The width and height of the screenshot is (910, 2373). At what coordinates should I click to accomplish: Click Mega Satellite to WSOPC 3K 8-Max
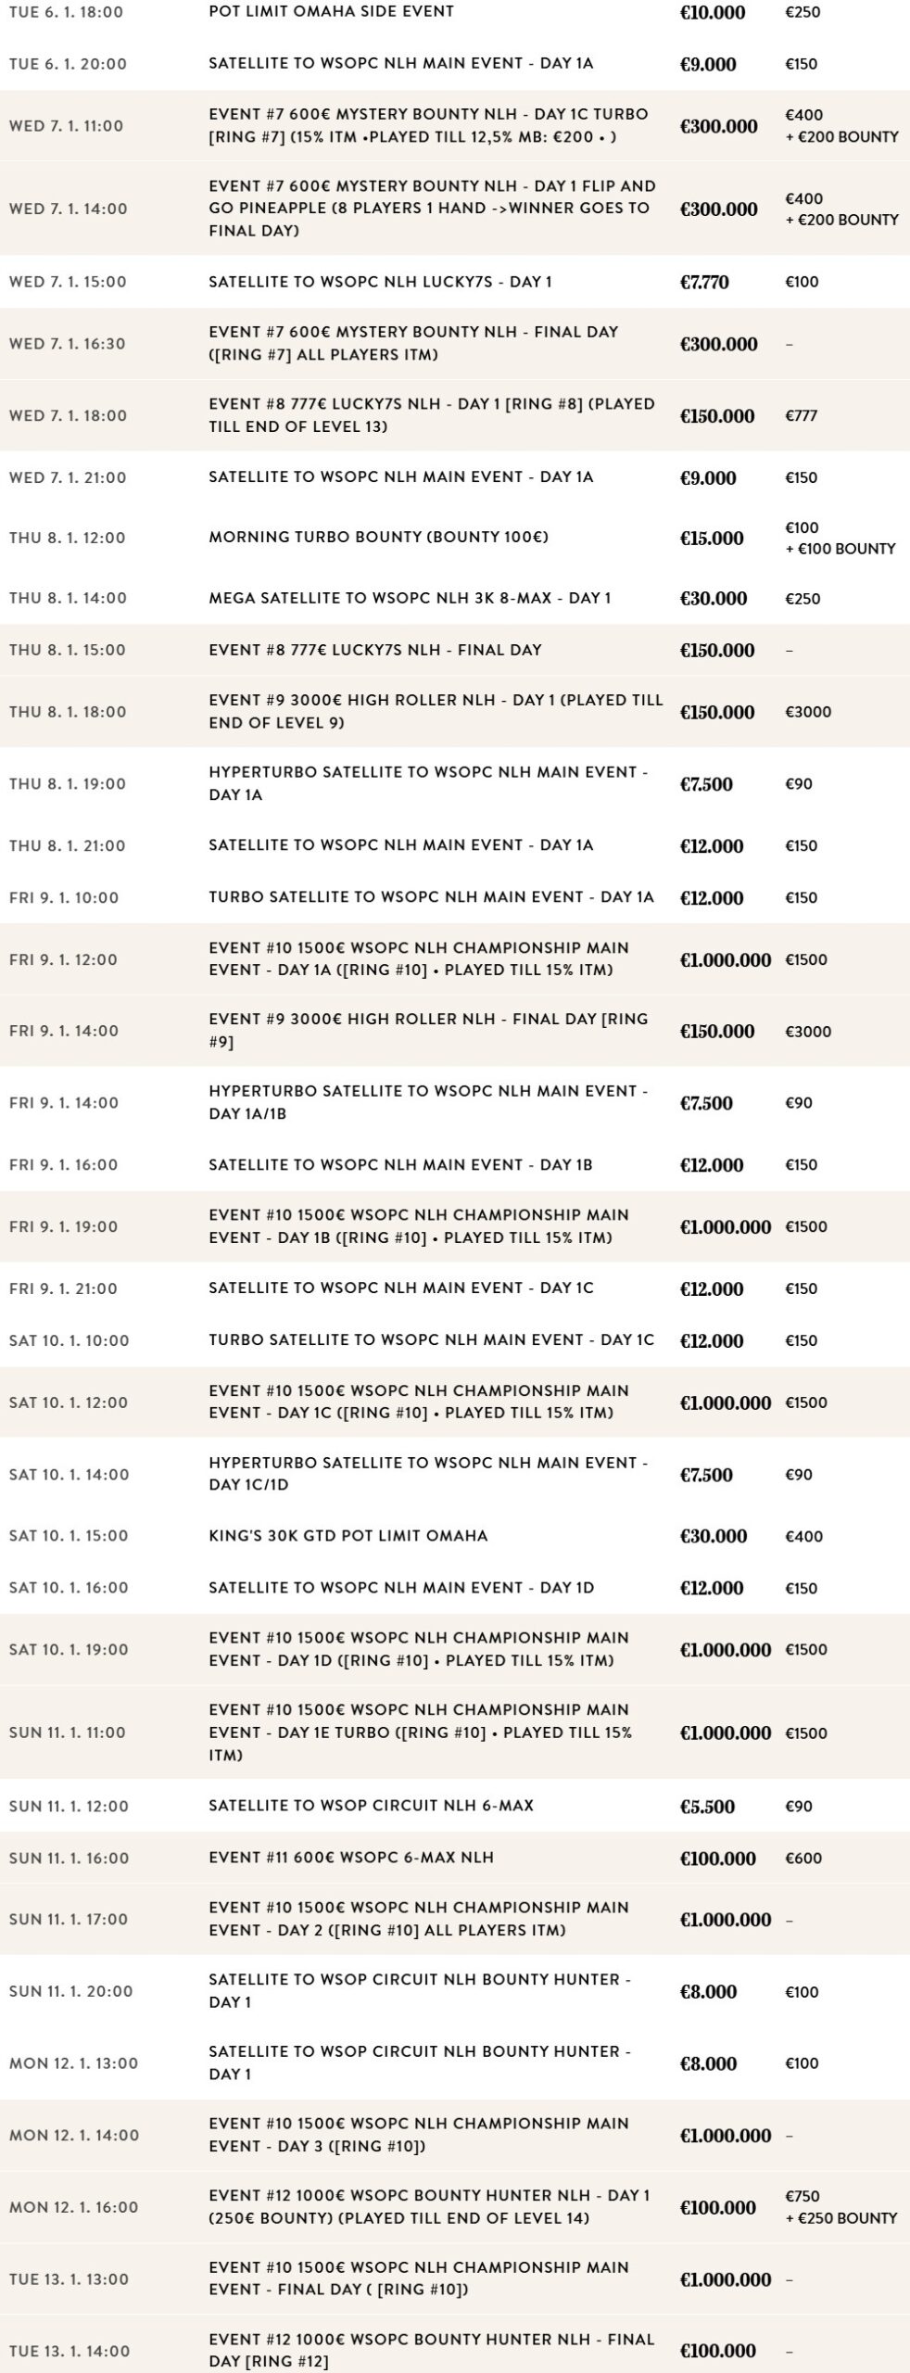point(410,599)
